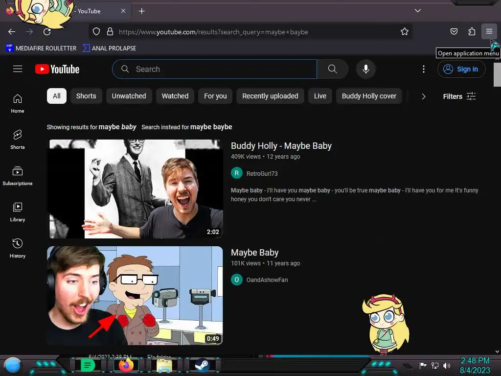Visit the RetroGurl73 channel name
Viewport: 501px width, 376px height.
pyautogui.click(x=262, y=174)
